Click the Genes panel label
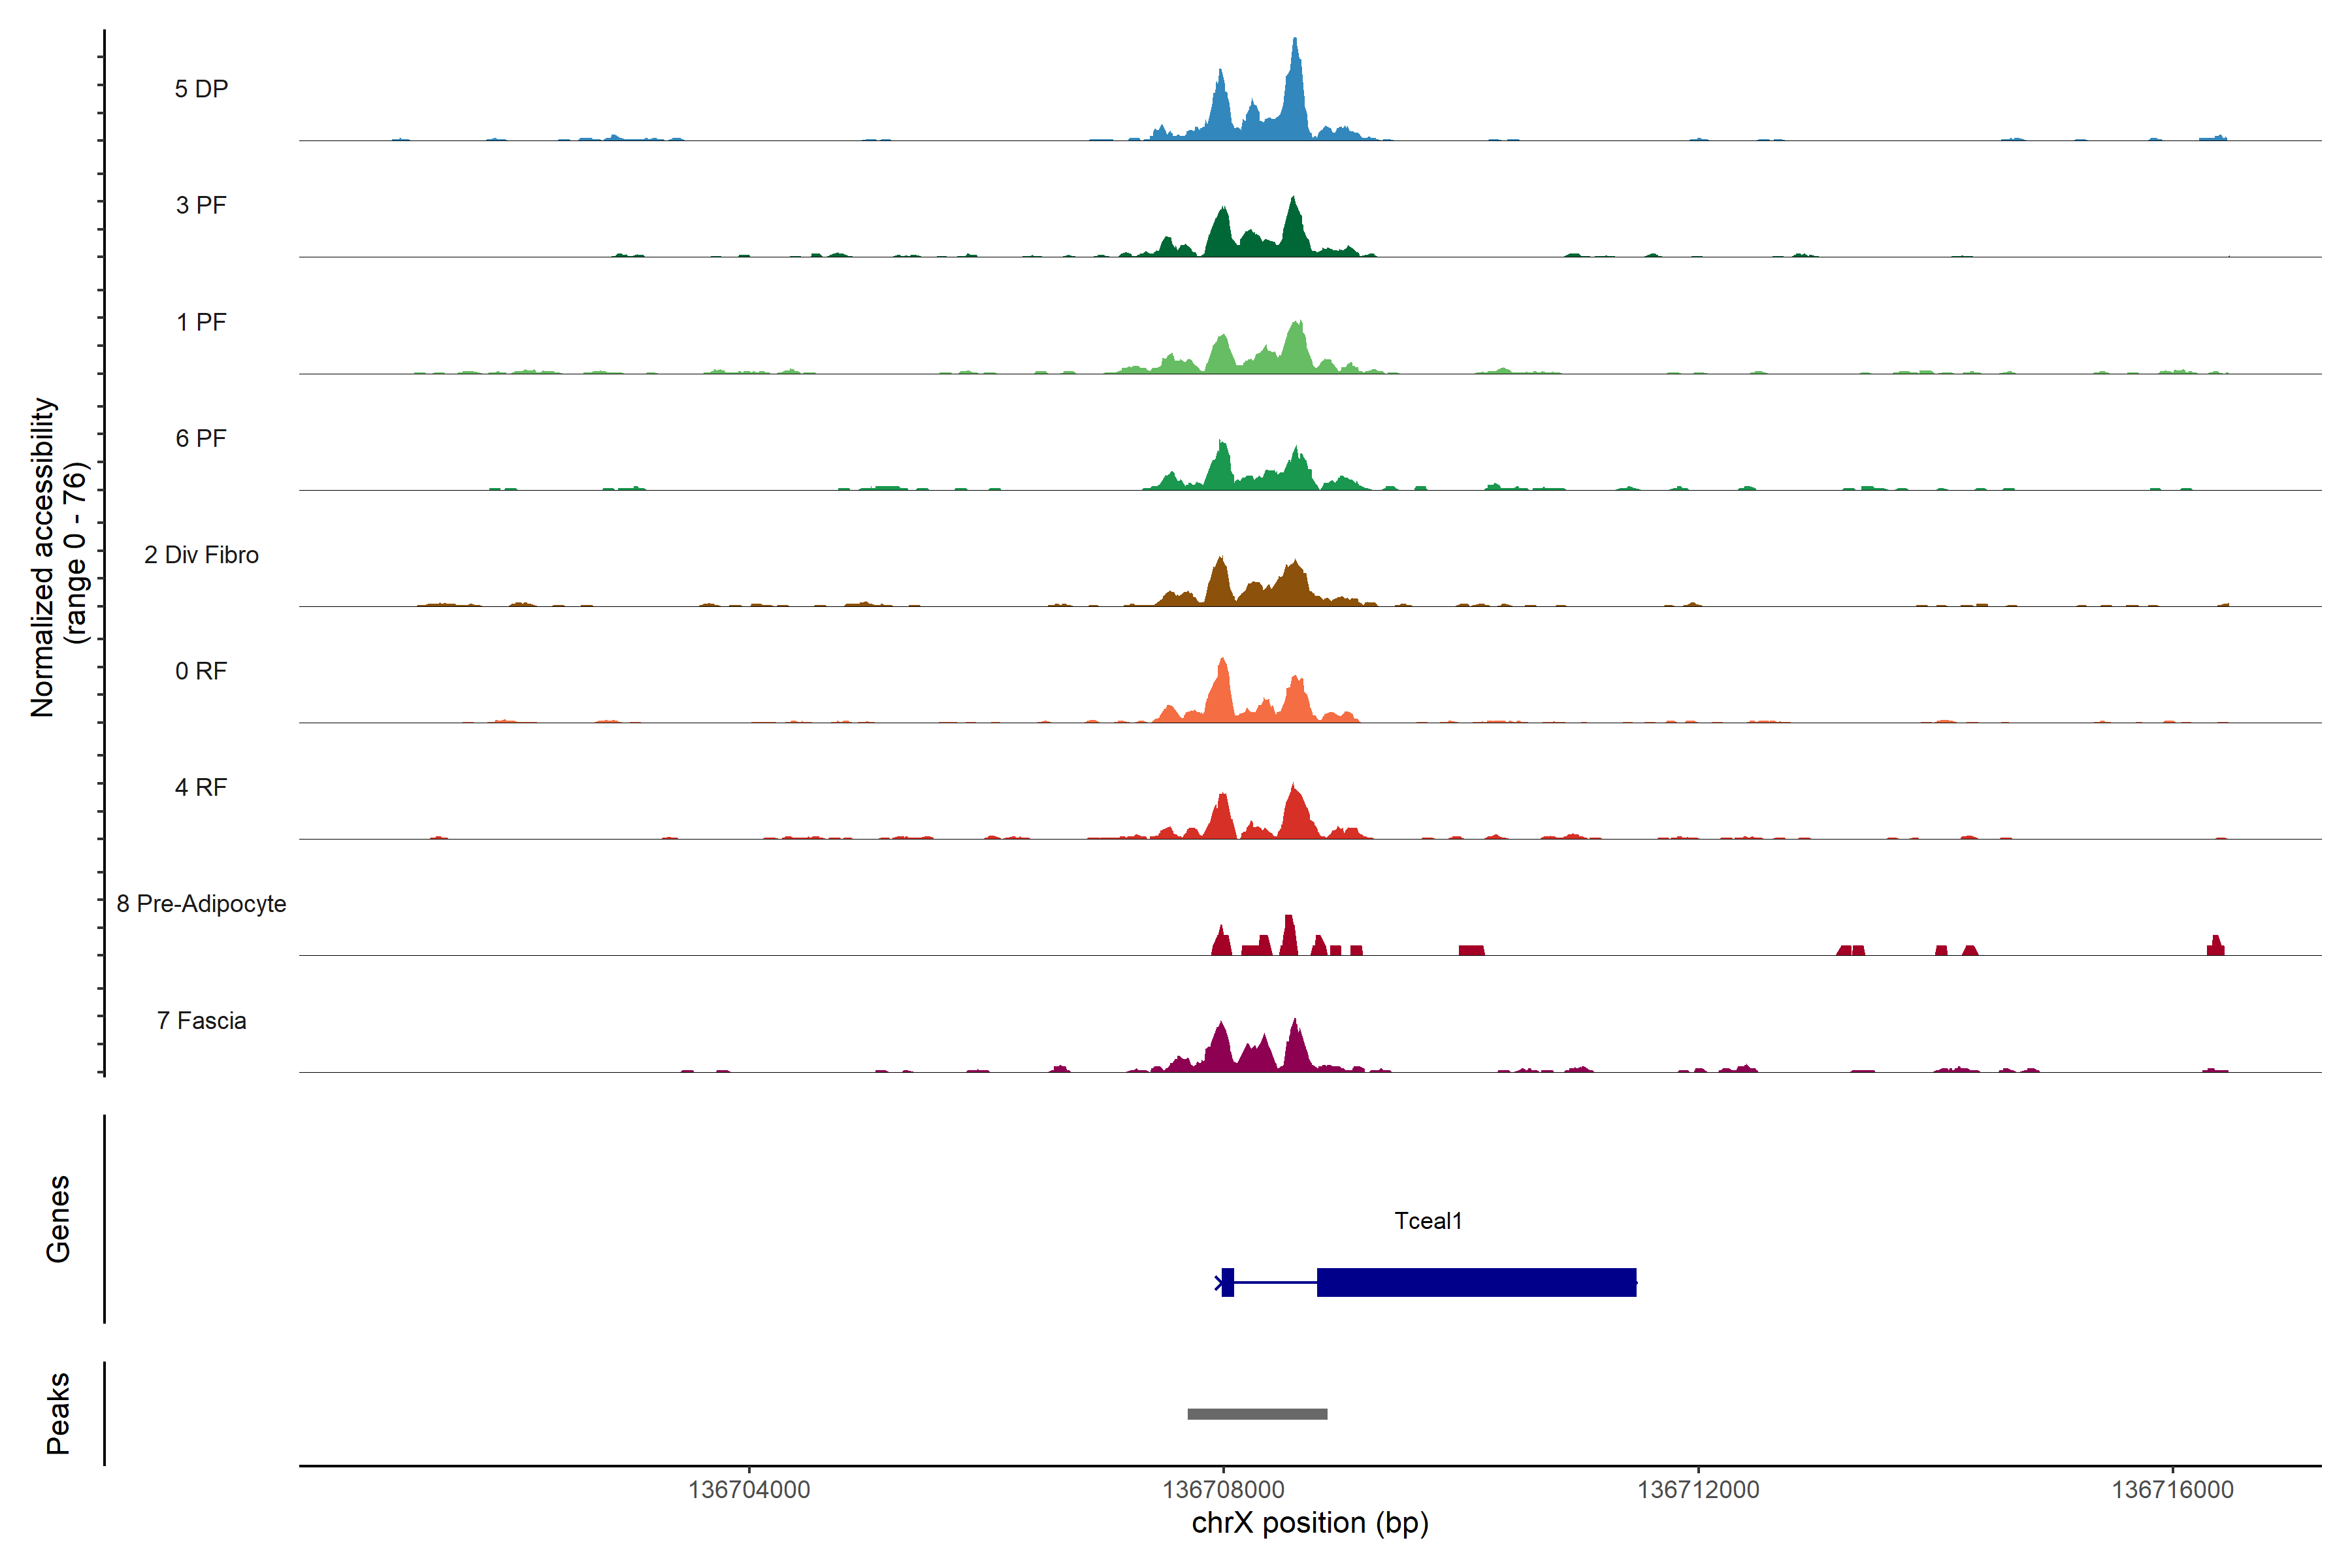The height and width of the screenshot is (1568, 2352). coord(58,1219)
